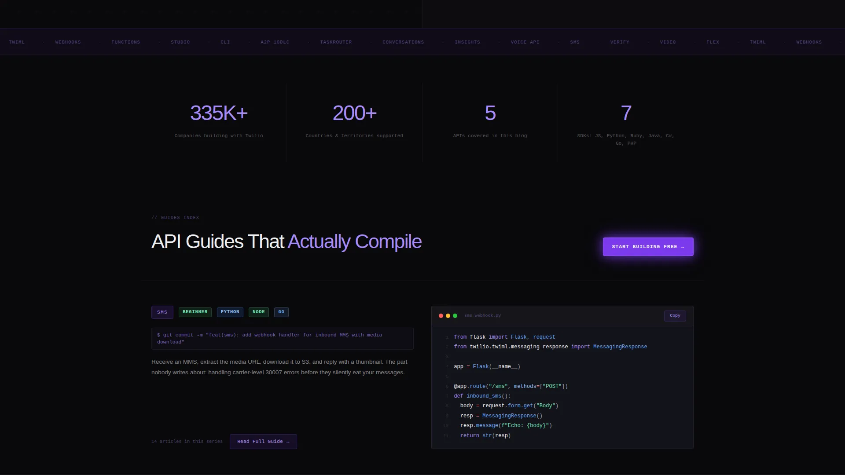Click the yellow dot in the code window header
Viewport: 845px width, 475px height.
coord(448,316)
